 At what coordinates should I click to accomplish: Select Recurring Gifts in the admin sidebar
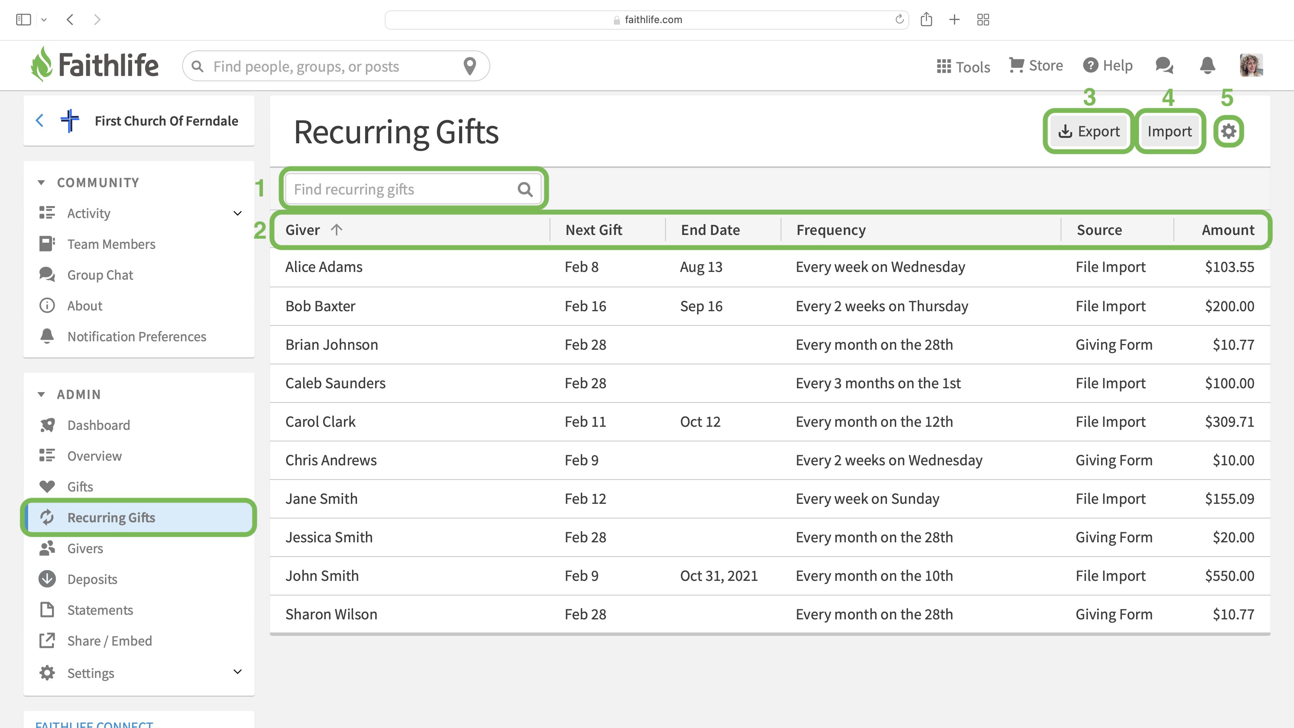pos(139,517)
